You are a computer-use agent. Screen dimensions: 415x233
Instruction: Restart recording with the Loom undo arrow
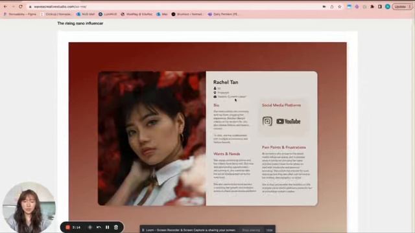99,227
